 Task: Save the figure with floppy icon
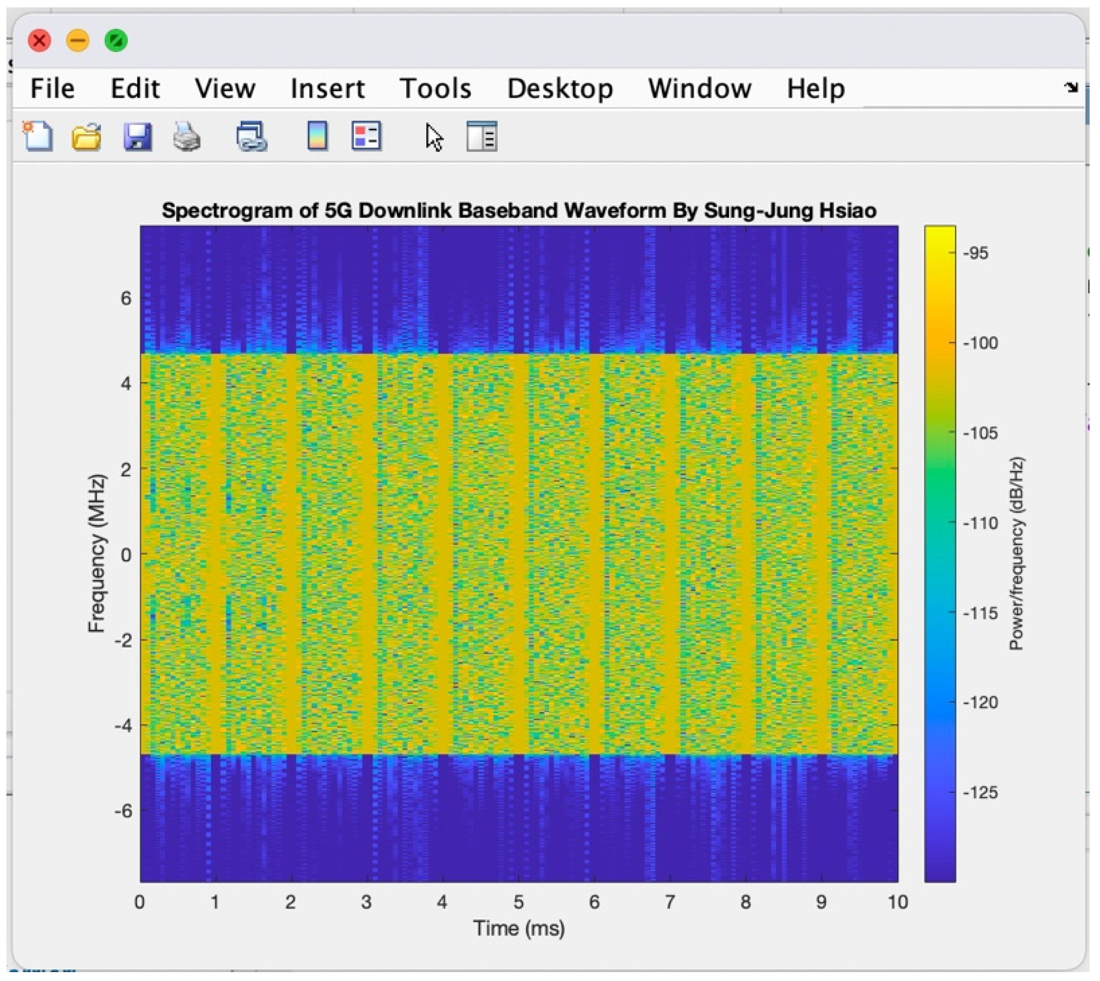click(x=138, y=136)
